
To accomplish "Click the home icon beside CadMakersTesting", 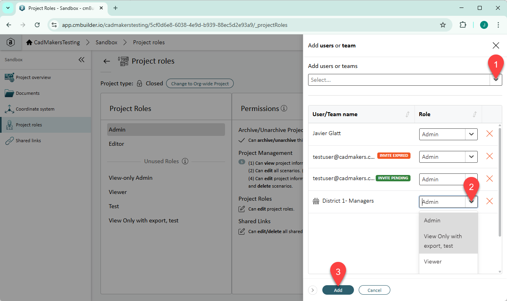I will pyautogui.click(x=29, y=42).
